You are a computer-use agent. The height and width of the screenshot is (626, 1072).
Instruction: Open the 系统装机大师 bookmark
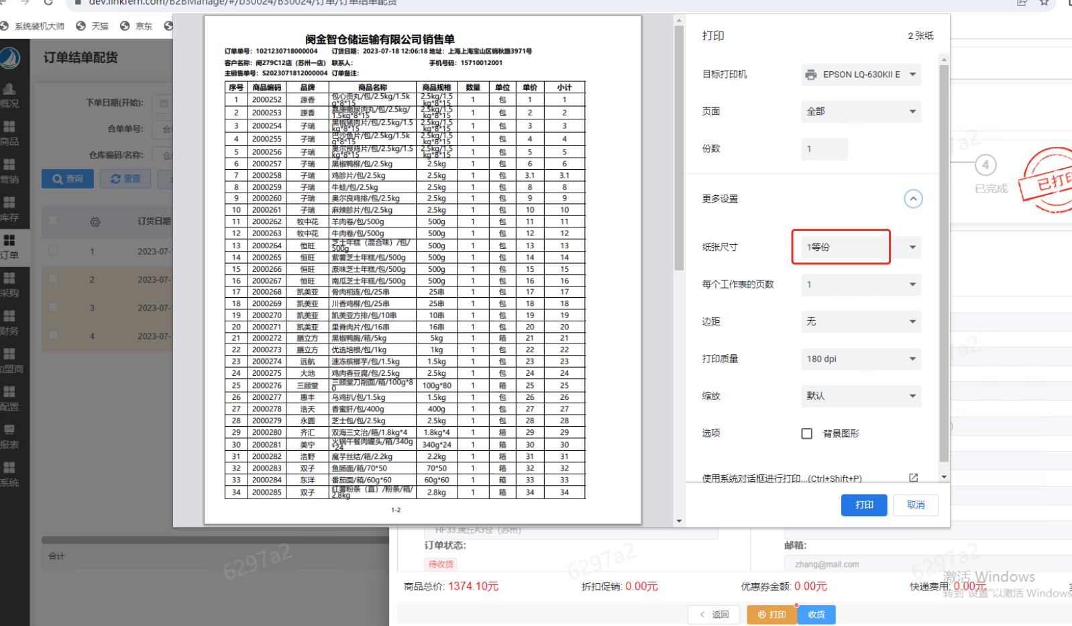(x=33, y=26)
